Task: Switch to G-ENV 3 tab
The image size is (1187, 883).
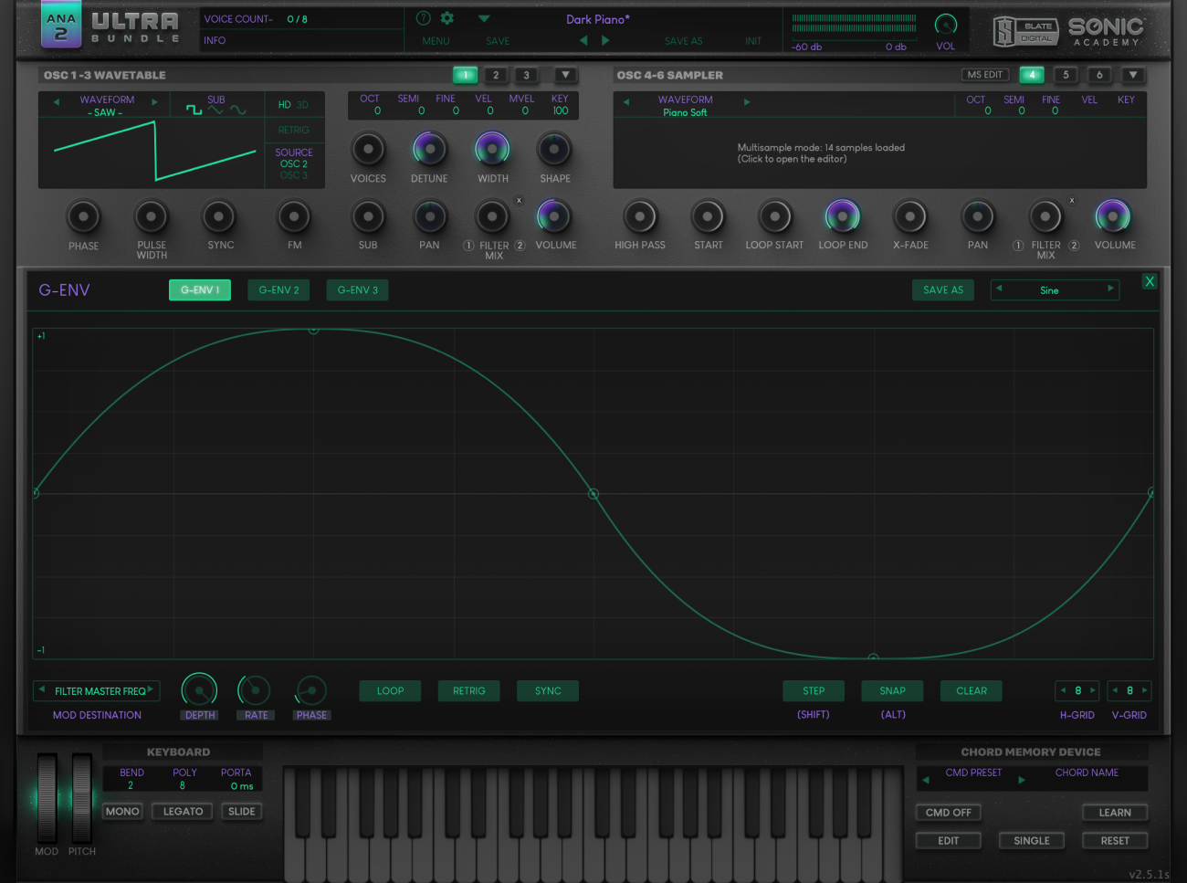Action: pos(358,289)
